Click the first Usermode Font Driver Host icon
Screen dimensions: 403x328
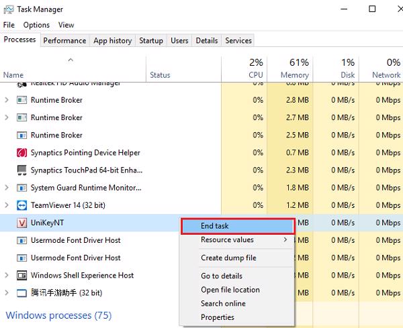pyautogui.click(x=21, y=240)
